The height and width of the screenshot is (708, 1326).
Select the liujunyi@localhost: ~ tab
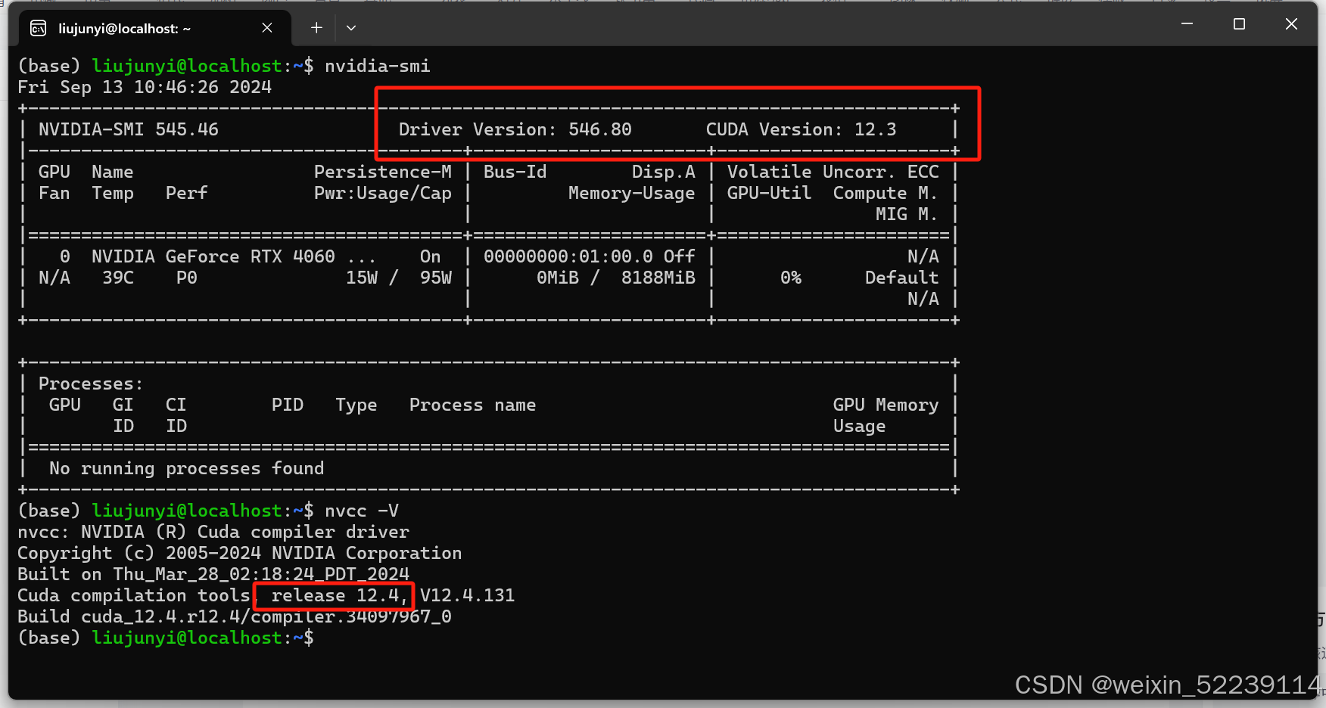coord(125,29)
